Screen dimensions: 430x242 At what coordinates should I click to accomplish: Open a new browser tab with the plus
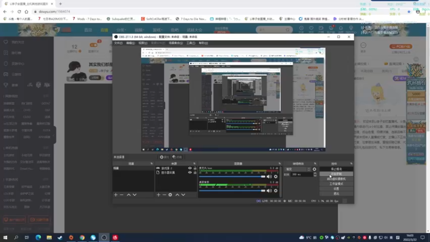pos(60,4)
